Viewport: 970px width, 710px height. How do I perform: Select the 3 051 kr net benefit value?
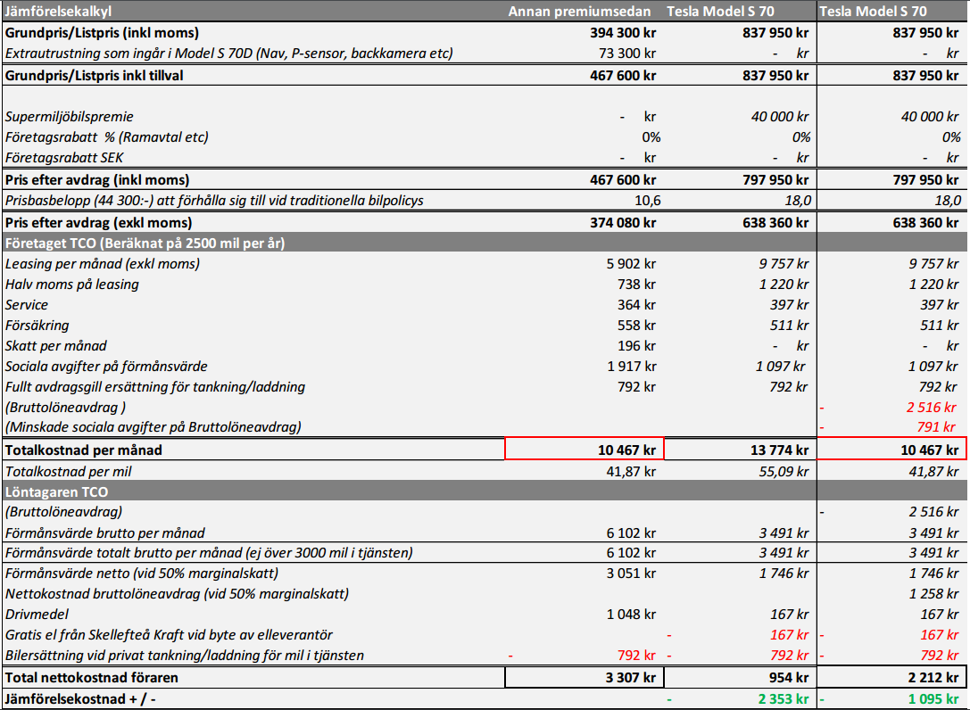click(632, 573)
